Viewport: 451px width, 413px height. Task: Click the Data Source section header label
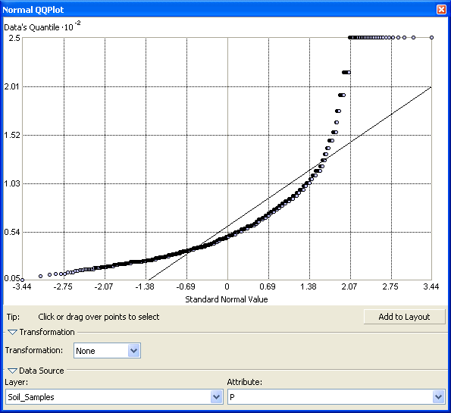point(42,371)
